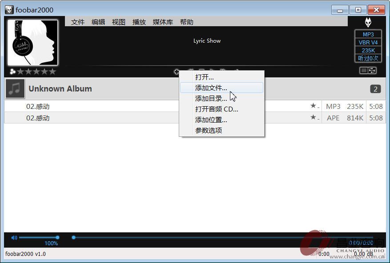
Task: Choose 添加文件... from the popup menu
Action: (x=221, y=88)
